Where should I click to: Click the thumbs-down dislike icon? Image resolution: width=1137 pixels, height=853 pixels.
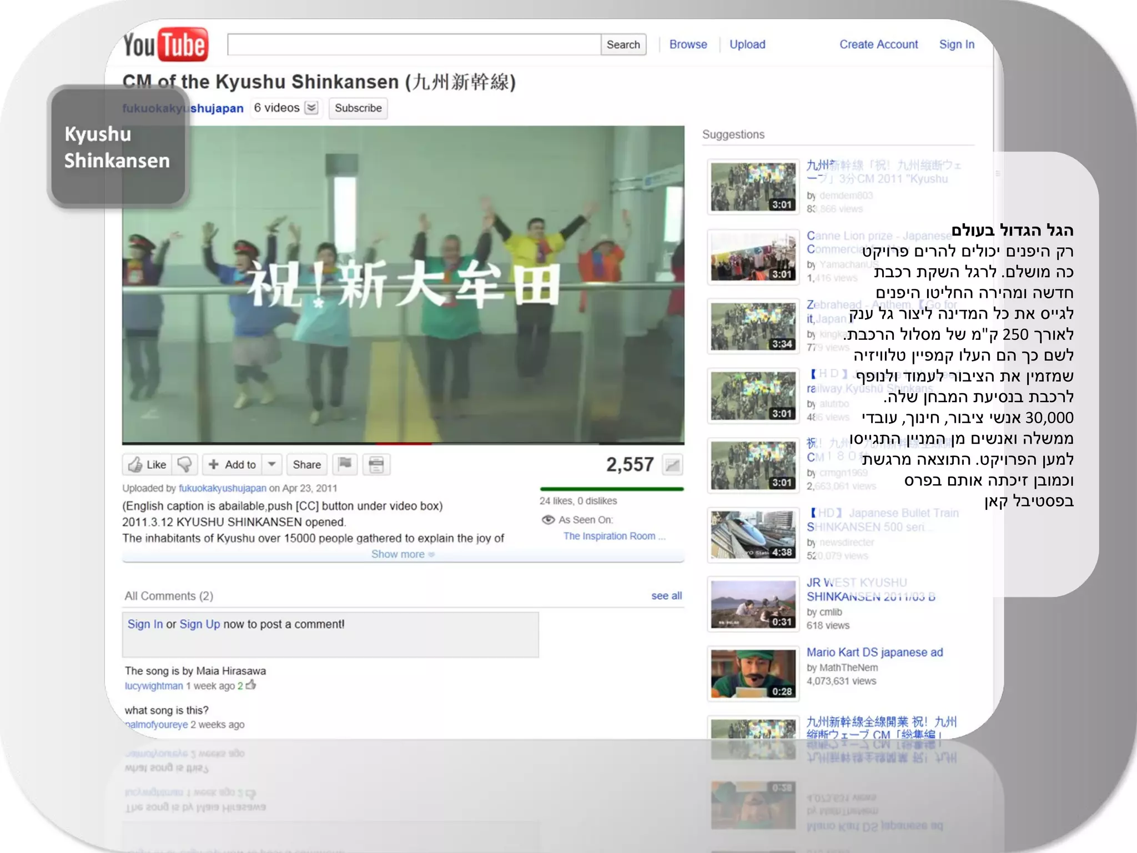coord(185,464)
